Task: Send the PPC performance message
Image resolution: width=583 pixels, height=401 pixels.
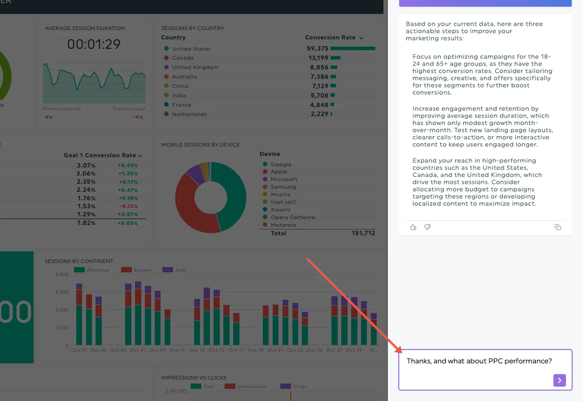Action: pyautogui.click(x=559, y=381)
